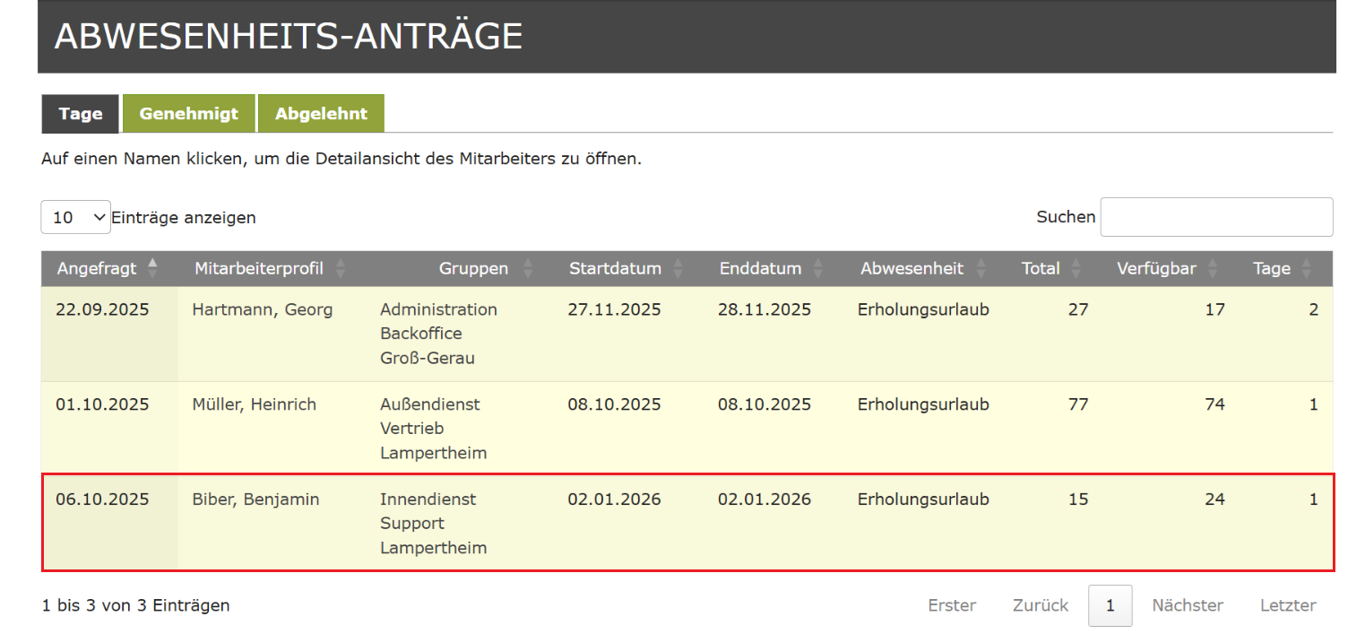1365x634 pixels.
Task: Switch to the Genehmigt tab
Action: click(x=189, y=114)
